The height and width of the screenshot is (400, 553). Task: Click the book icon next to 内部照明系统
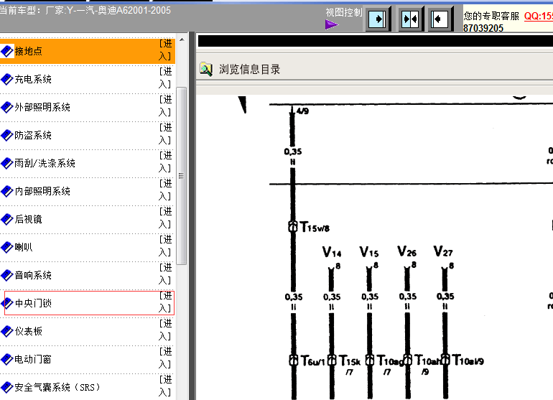(7, 191)
